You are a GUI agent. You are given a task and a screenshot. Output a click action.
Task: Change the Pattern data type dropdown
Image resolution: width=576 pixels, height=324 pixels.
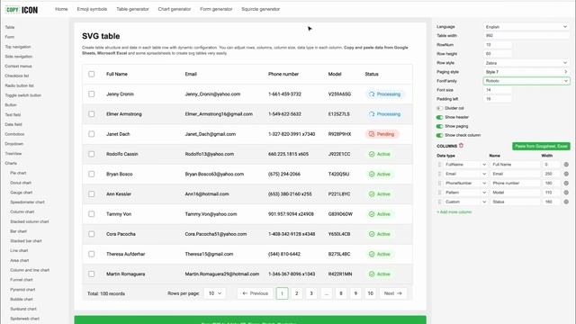point(465,193)
